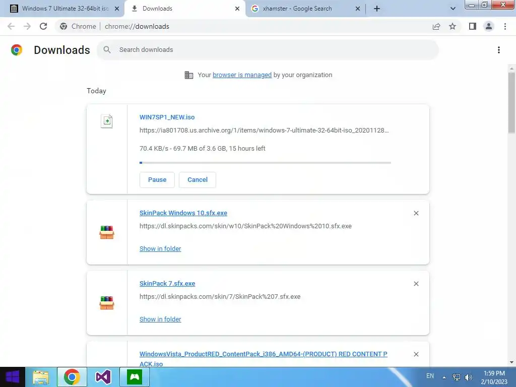516x387 pixels.
Task: Share this page via the share icon
Action: coord(436,26)
